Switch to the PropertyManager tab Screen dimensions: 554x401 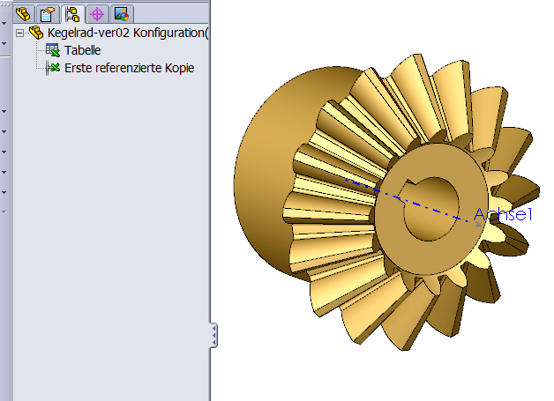click(x=48, y=14)
